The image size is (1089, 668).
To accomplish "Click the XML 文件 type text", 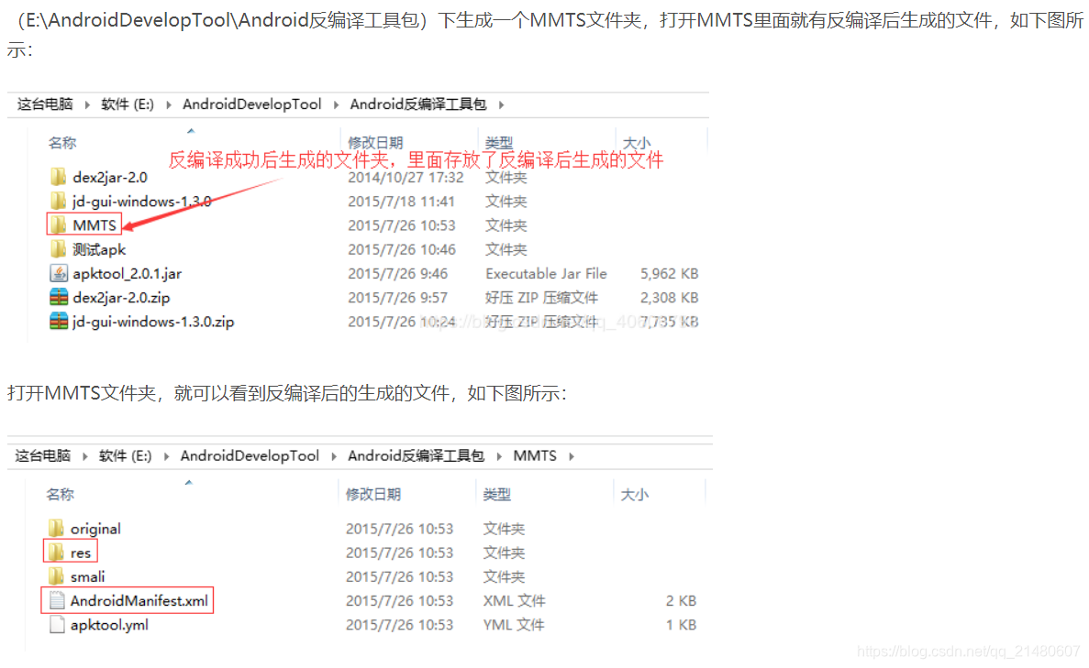I will 514,601.
